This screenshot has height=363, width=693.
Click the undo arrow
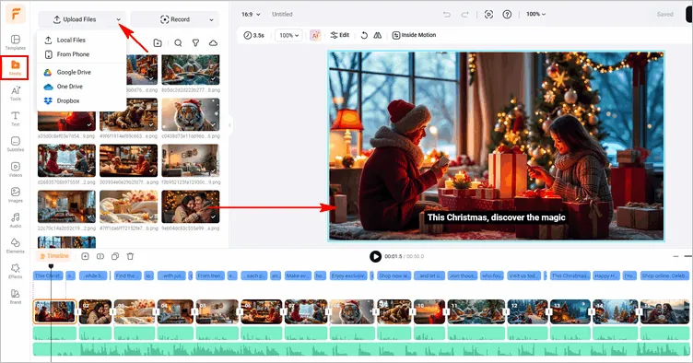click(447, 14)
